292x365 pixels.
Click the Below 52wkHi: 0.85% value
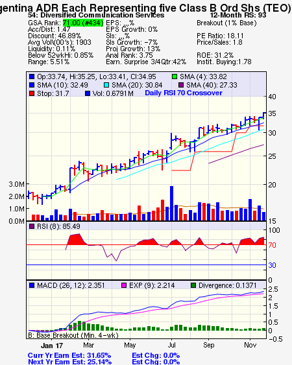point(60,55)
